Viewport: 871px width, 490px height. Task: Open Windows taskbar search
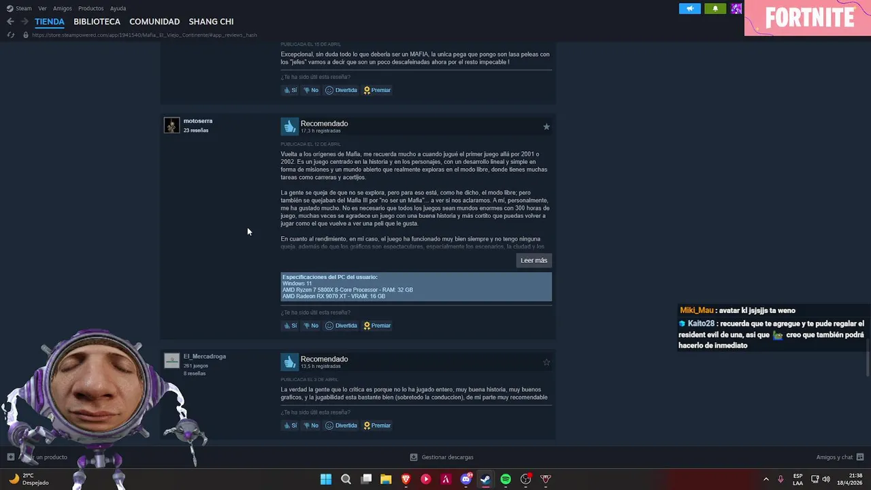(346, 479)
